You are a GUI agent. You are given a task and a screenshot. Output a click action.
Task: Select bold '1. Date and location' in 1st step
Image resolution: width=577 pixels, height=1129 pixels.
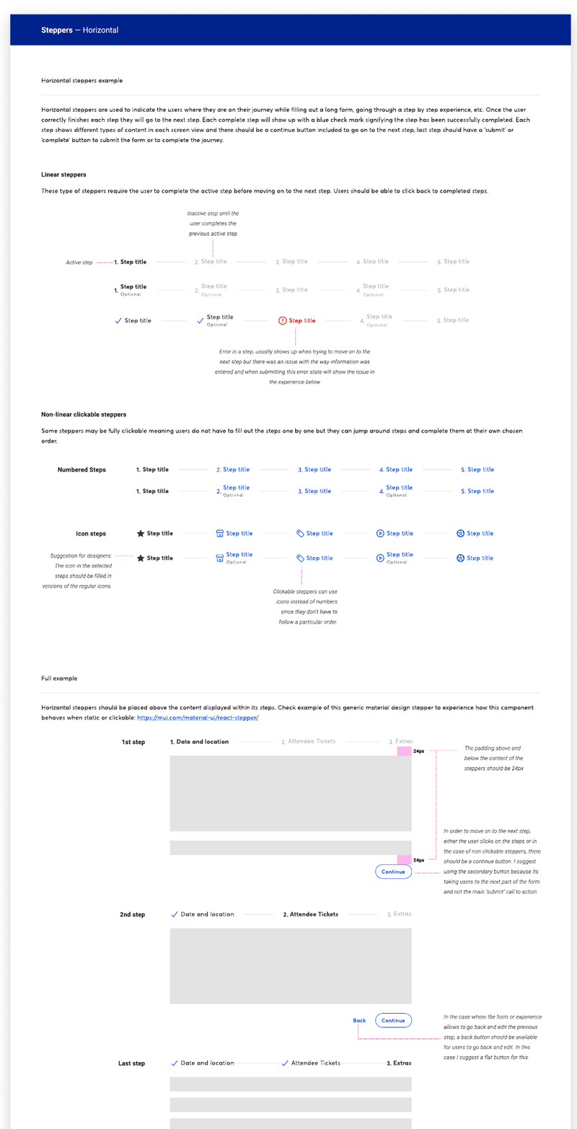point(199,741)
